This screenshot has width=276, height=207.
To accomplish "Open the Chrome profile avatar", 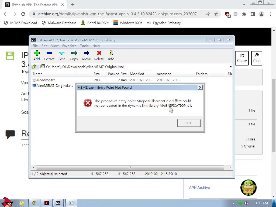I will 261,14.
